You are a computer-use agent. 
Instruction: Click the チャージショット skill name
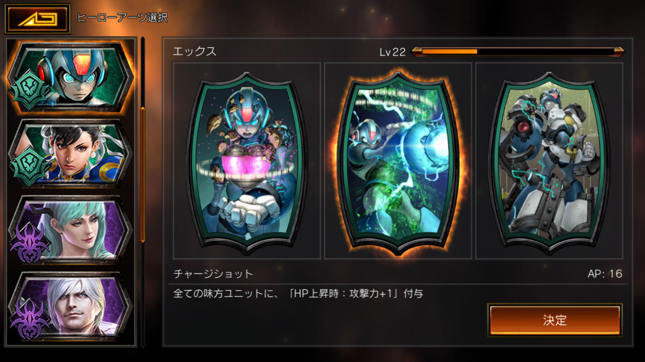213,274
